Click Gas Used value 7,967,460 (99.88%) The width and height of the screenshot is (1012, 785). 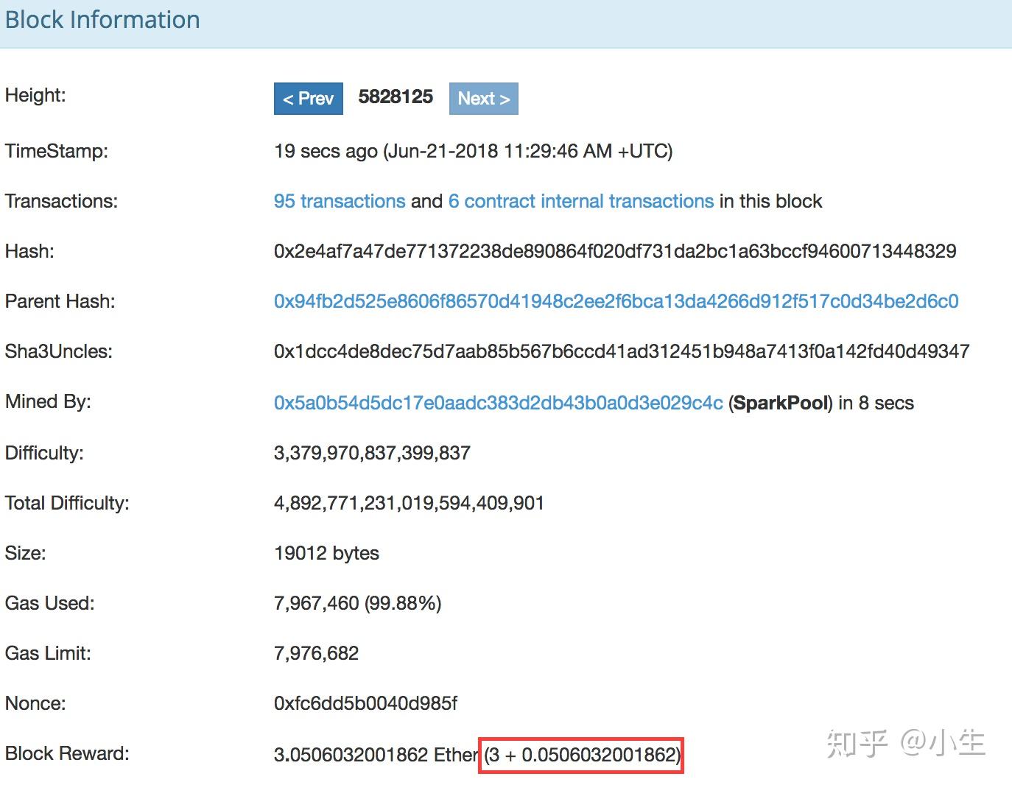pyautogui.click(x=358, y=603)
